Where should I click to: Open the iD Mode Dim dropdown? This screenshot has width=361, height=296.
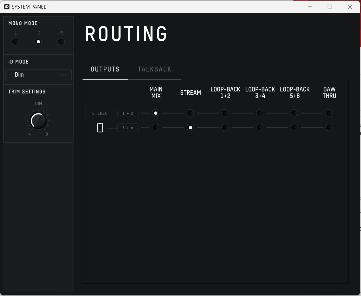click(x=39, y=75)
